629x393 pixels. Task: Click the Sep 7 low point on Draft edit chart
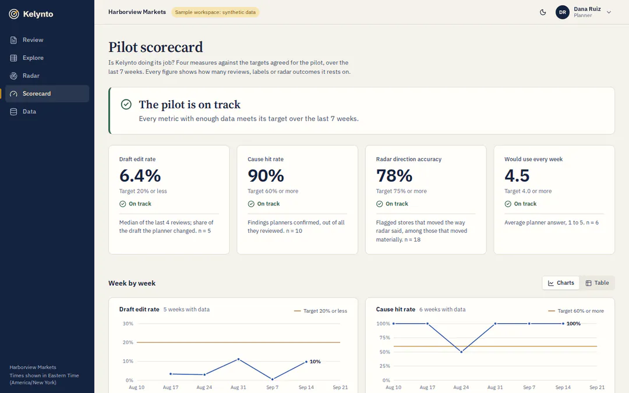click(x=273, y=379)
